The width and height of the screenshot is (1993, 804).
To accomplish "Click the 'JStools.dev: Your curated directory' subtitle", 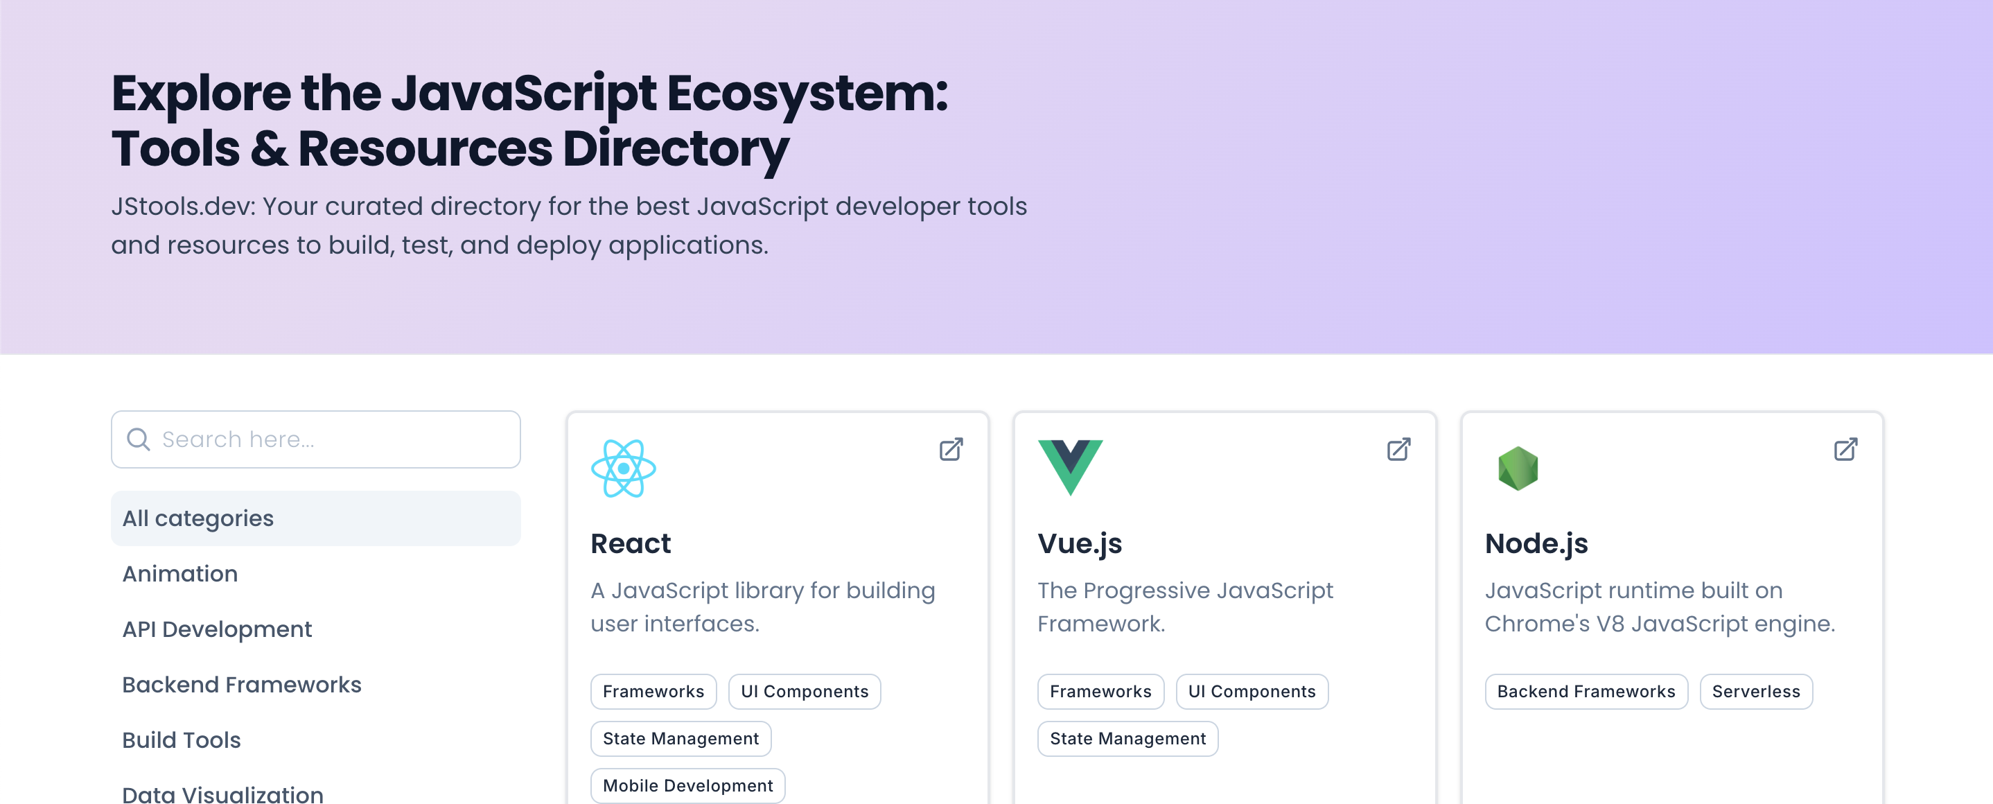I will [x=569, y=226].
